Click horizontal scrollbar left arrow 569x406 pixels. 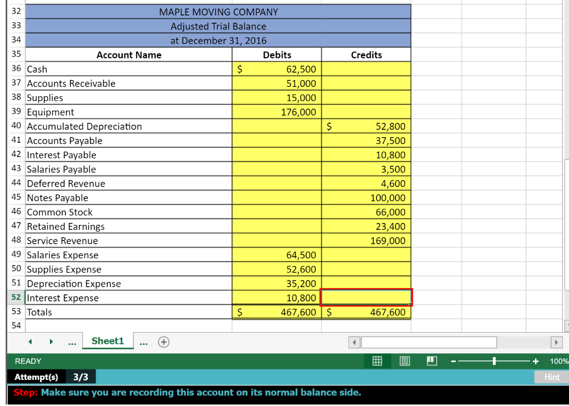click(354, 342)
